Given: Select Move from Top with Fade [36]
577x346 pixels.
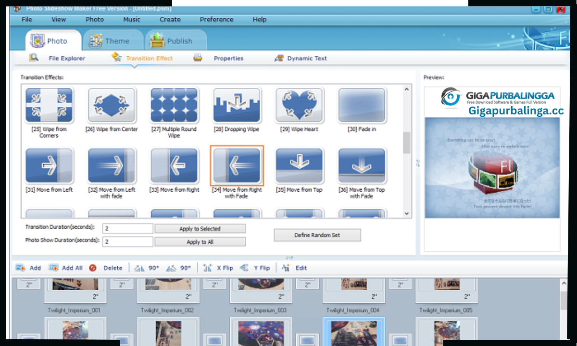Looking at the screenshot, I should click(x=362, y=166).
